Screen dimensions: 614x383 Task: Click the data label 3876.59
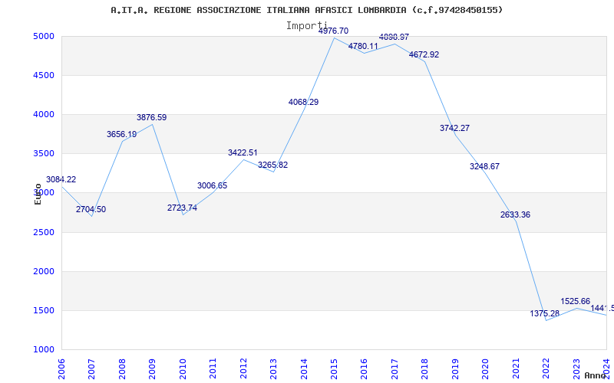tap(151, 117)
